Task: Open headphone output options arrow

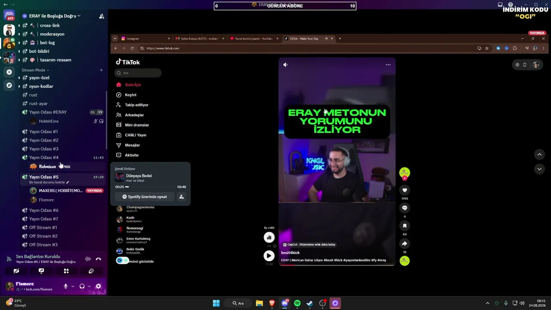Action: pos(89,286)
